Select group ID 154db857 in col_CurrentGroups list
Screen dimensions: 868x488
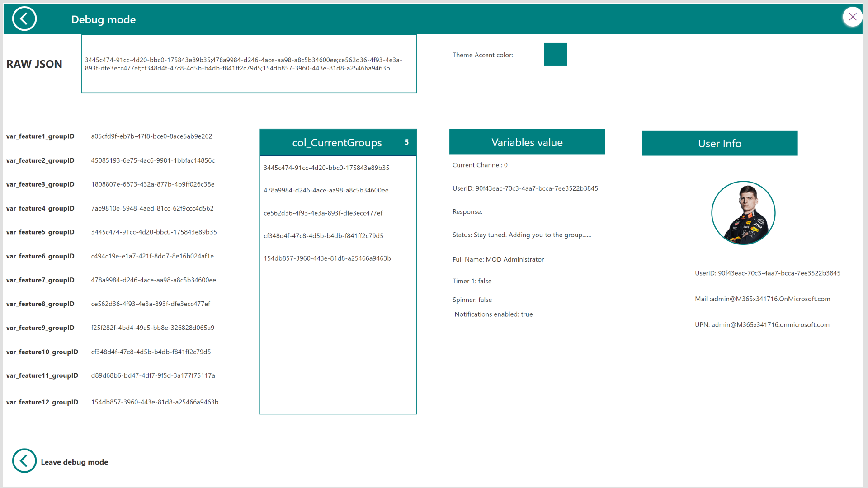(327, 258)
